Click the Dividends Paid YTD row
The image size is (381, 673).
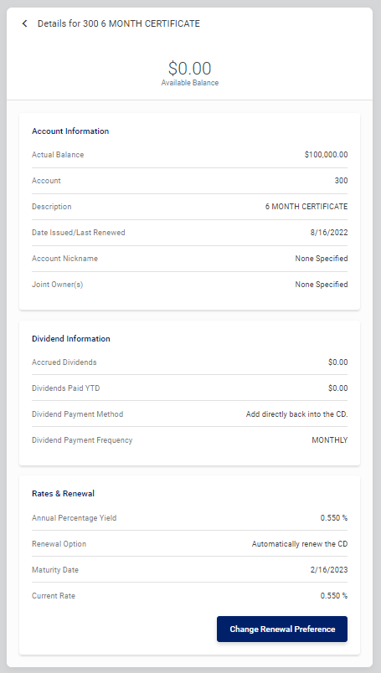click(x=190, y=388)
